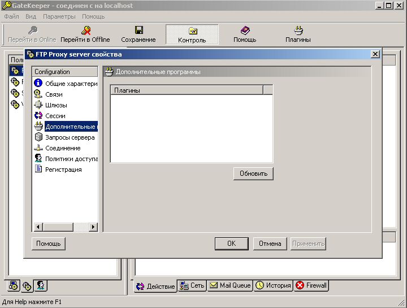The image size is (407, 308).
Task: Click the OK button
Action: (232, 244)
